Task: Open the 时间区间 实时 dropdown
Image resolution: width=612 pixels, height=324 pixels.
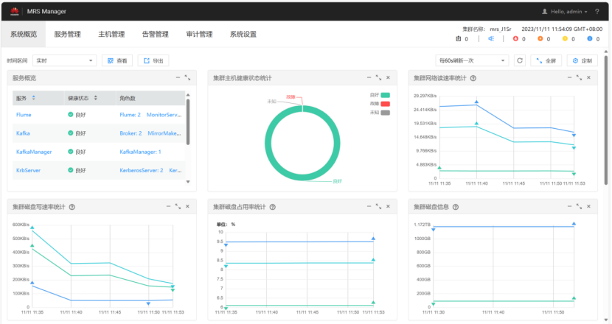Action: click(64, 60)
